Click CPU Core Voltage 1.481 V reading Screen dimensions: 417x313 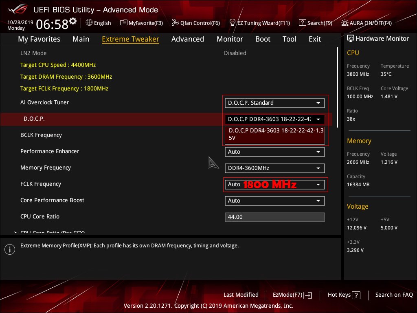pyautogui.click(x=389, y=97)
